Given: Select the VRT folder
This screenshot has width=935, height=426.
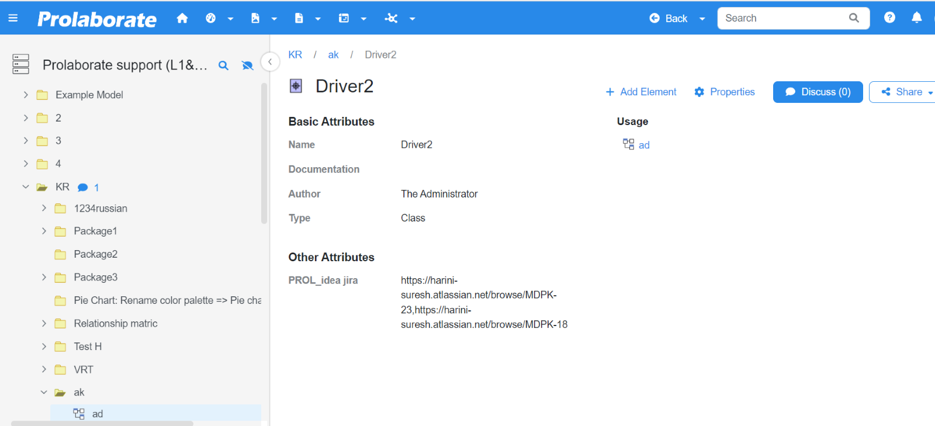Looking at the screenshot, I should click(84, 369).
